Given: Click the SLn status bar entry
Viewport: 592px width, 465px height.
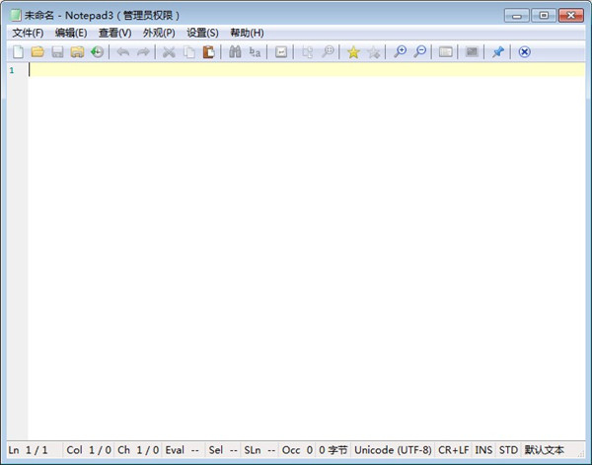Looking at the screenshot, I should point(259,450).
